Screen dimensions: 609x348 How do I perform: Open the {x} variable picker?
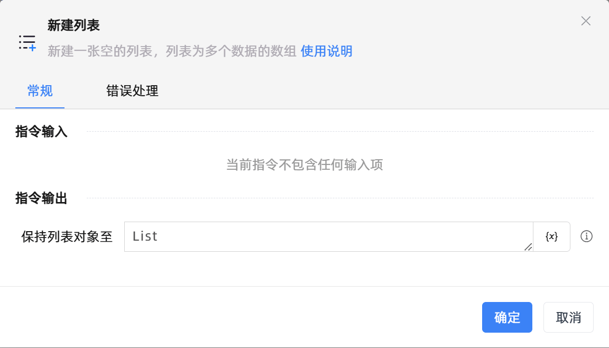click(551, 236)
